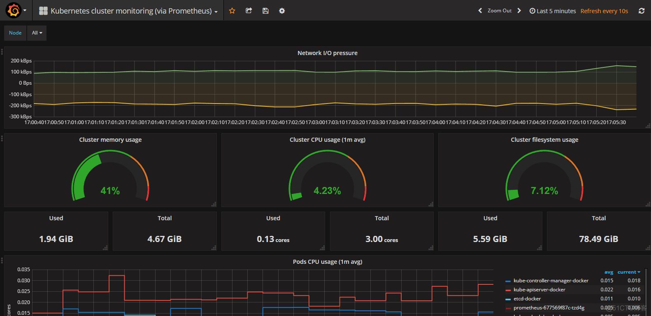Open the Node variable All dropdown
This screenshot has width=651, height=316.
[x=37, y=33]
